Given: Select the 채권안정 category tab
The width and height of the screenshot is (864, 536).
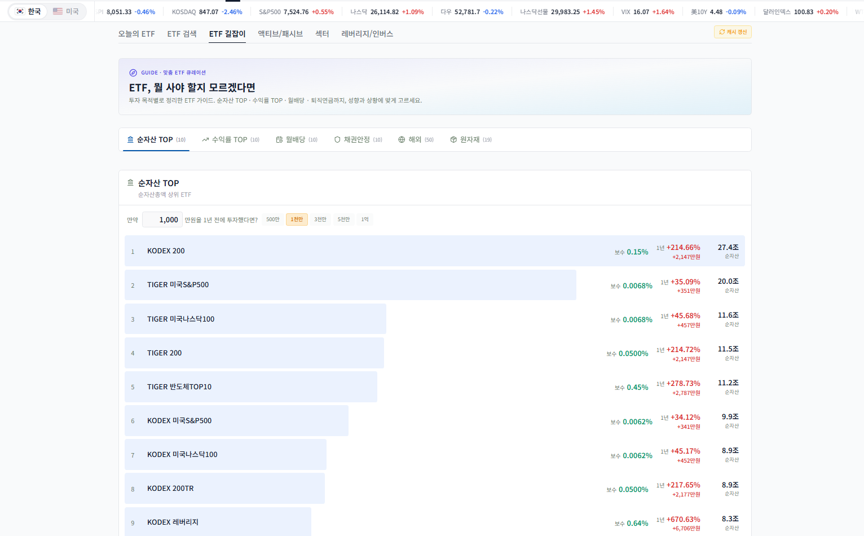Looking at the screenshot, I should [x=358, y=139].
